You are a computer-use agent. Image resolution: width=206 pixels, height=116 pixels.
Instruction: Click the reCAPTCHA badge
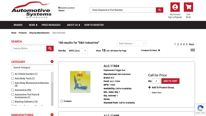point(200,109)
